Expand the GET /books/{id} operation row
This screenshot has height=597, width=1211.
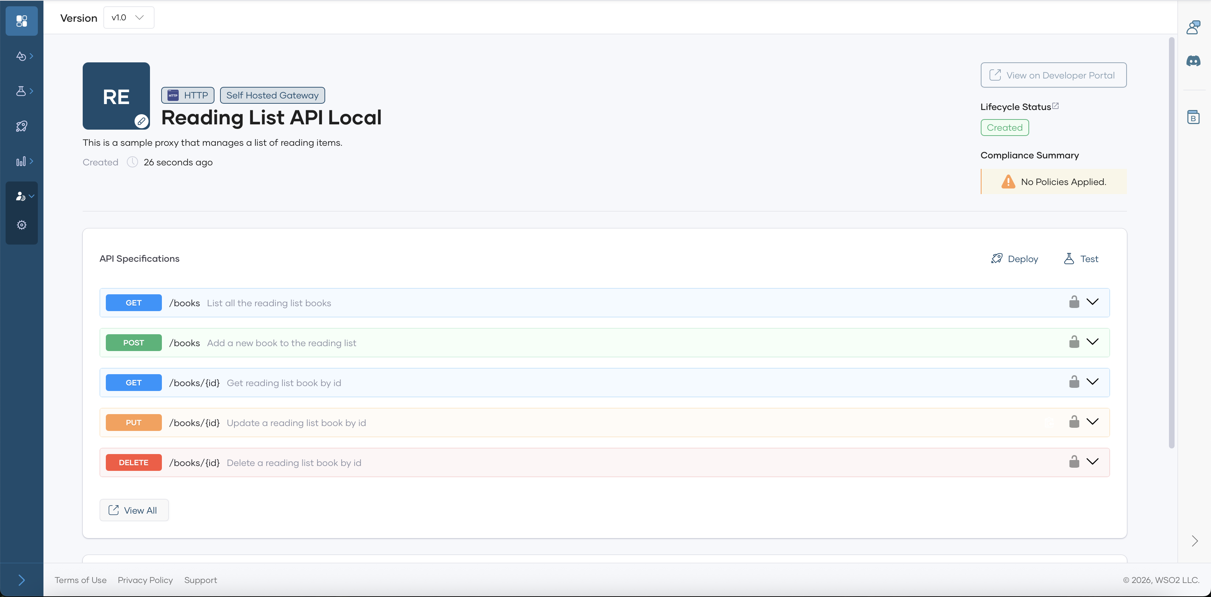tap(1093, 382)
